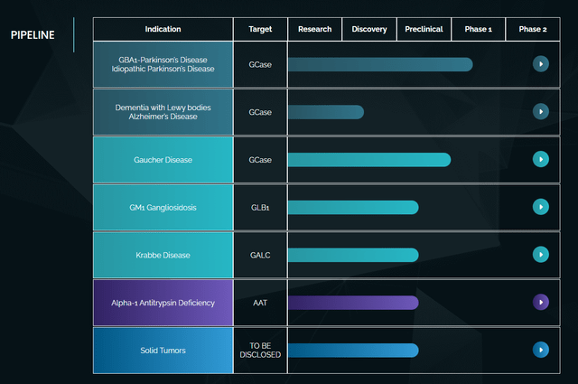Click the Solid Tumors blue arrow icon
The height and width of the screenshot is (384, 578).
540,350
